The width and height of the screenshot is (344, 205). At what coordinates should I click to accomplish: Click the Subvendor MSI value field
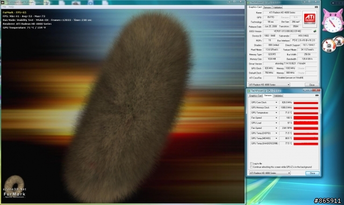pos(304,36)
